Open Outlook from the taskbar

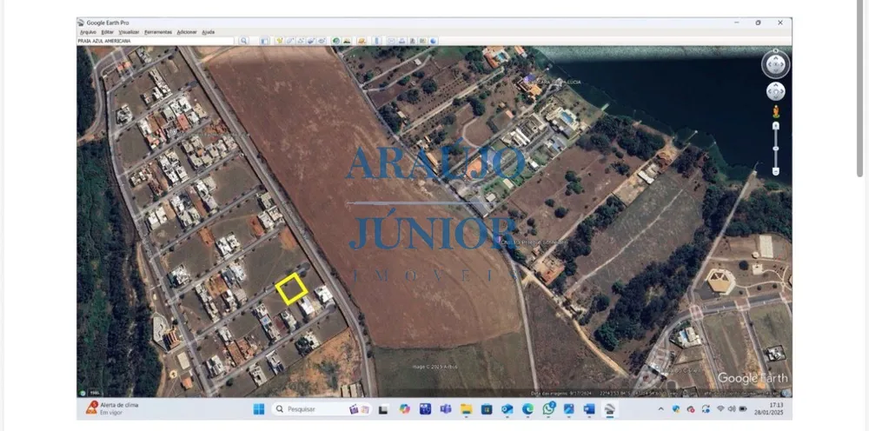click(507, 408)
